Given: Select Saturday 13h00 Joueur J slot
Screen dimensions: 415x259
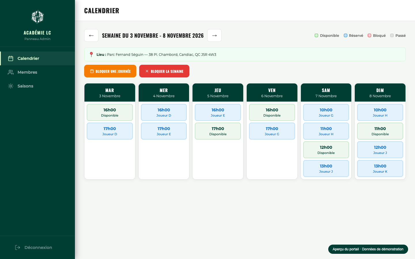Looking at the screenshot, I should pos(326,168).
